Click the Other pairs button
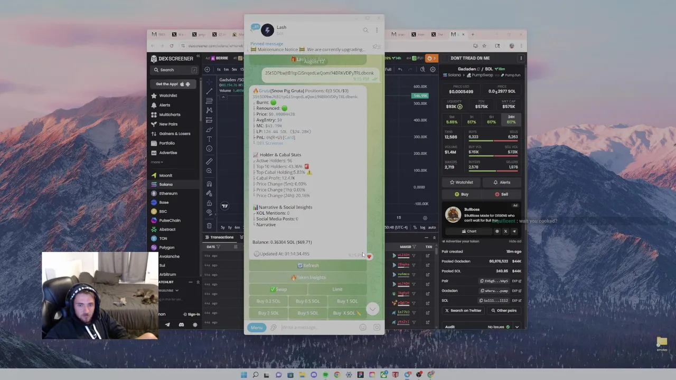 point(503,310)
